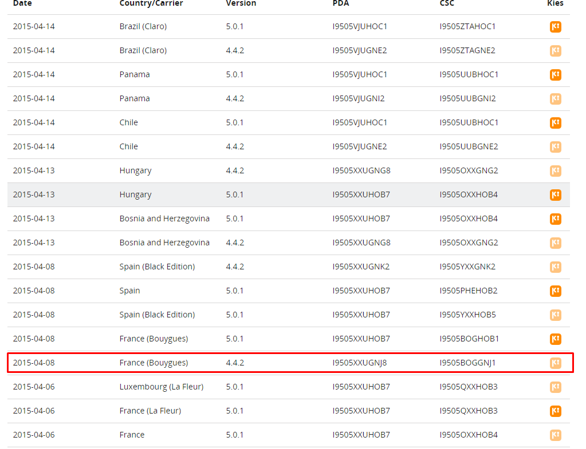Screen dimensions: 586x449
Task: Click 'France' country cell in last row
Action: point(132,435)
